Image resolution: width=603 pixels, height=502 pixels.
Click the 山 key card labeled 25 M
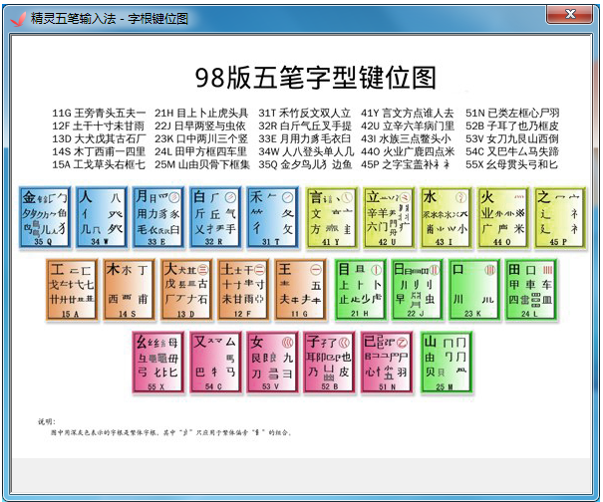[447, 363]
